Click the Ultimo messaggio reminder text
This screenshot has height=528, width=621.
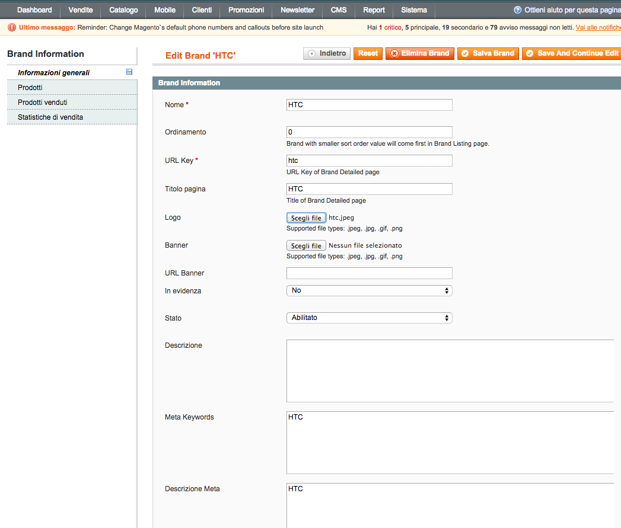(200, 27)
